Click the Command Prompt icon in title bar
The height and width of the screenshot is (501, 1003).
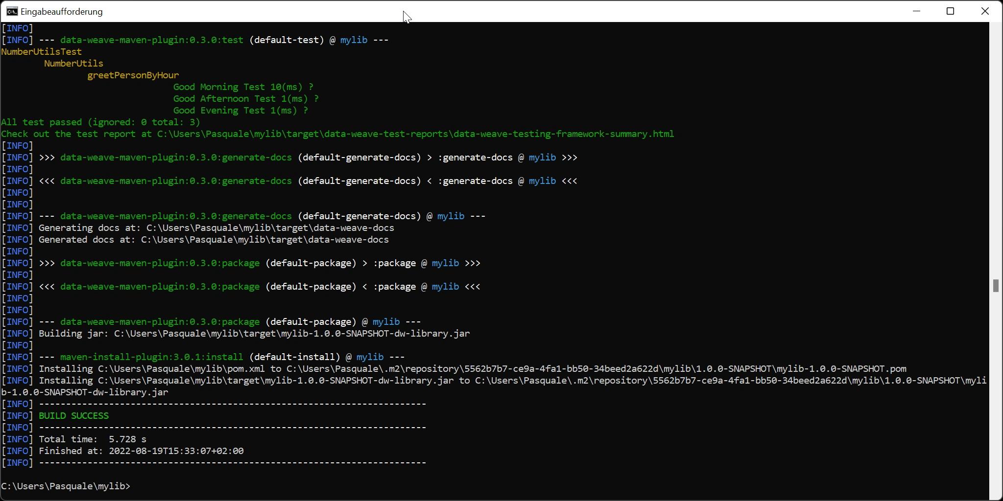pos(12,11)
